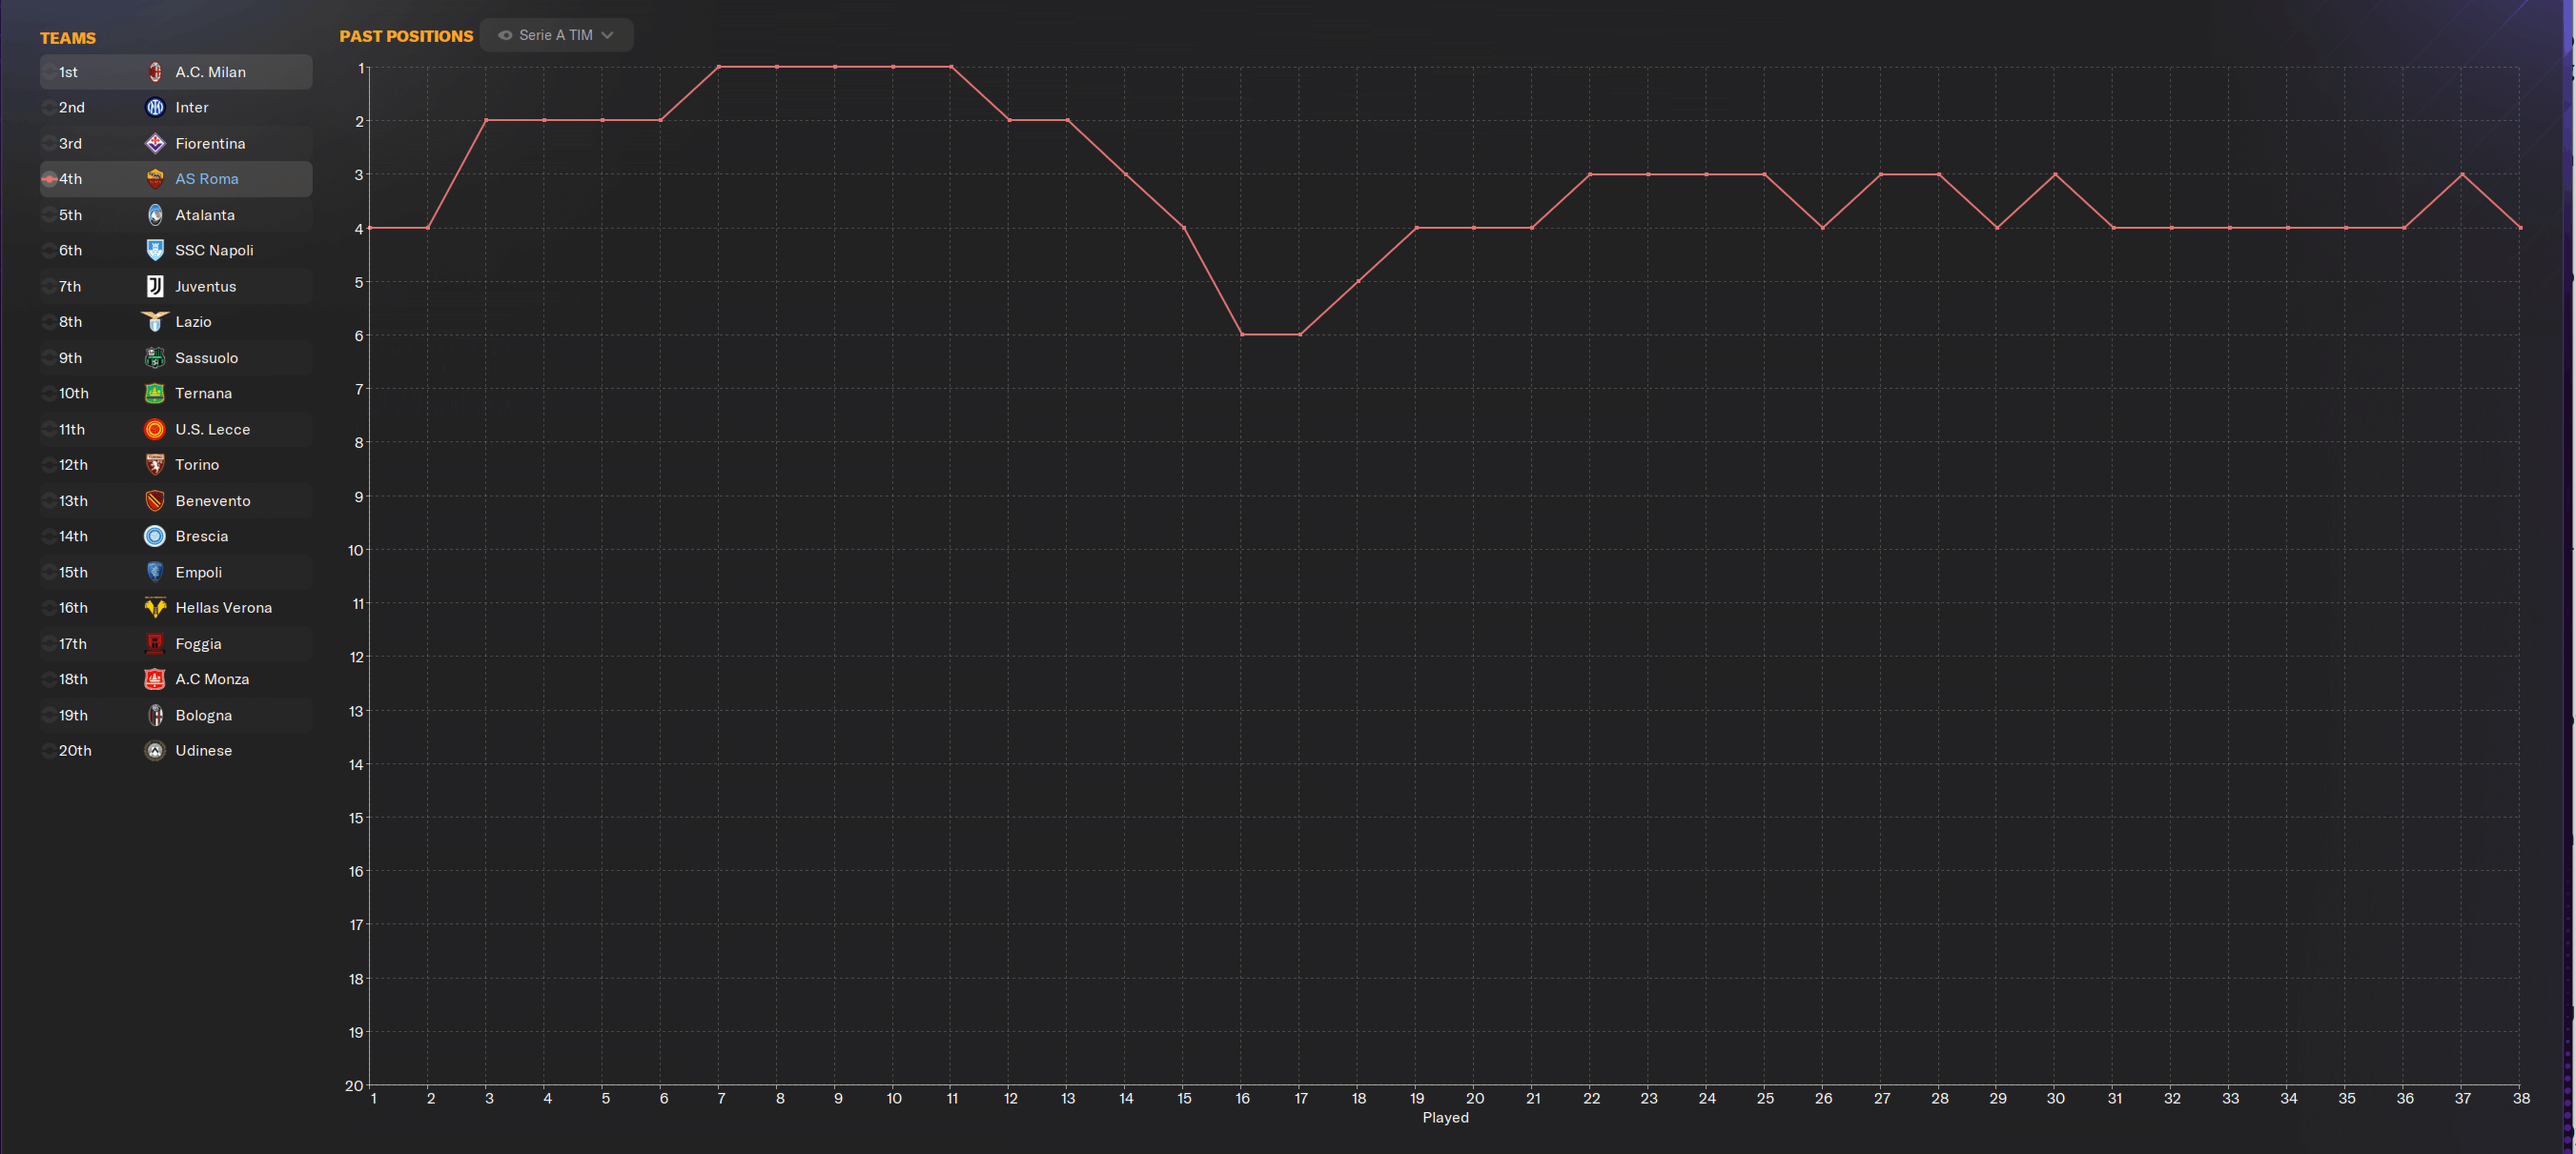The width and height of the screenshot is (2576, 1154).
Task: Select the 12th Torino row
Action: 176,465
